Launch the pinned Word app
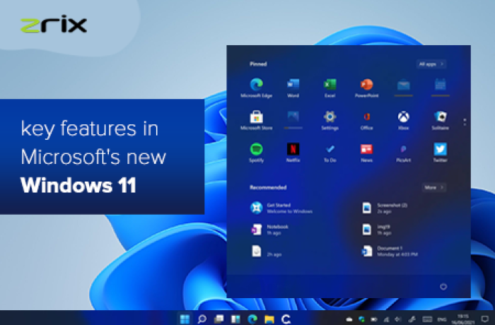495x325 pixels. [x=293, y=86]
